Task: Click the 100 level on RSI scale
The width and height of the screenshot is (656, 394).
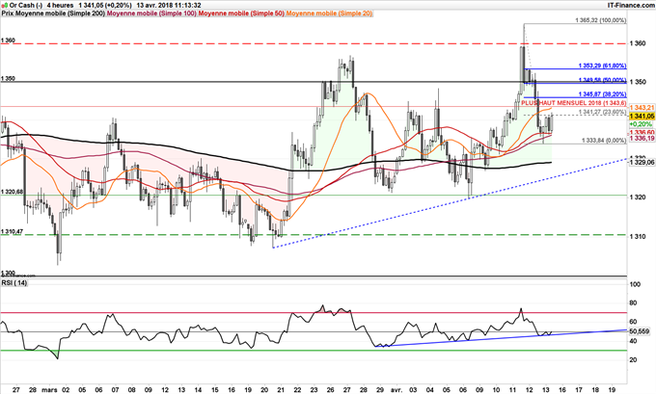Action: point(635,284)
